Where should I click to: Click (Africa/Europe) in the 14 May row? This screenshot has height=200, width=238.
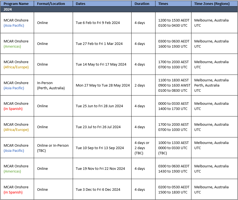[x=16, y=67]
